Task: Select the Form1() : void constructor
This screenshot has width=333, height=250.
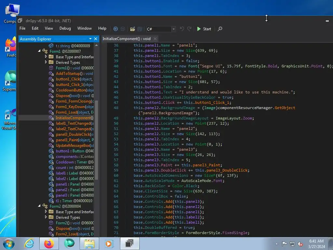Action: pos(74,68)
